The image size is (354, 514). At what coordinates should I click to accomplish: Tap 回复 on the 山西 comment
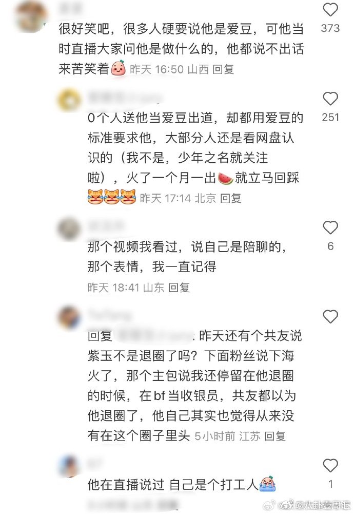coord(223,69)
